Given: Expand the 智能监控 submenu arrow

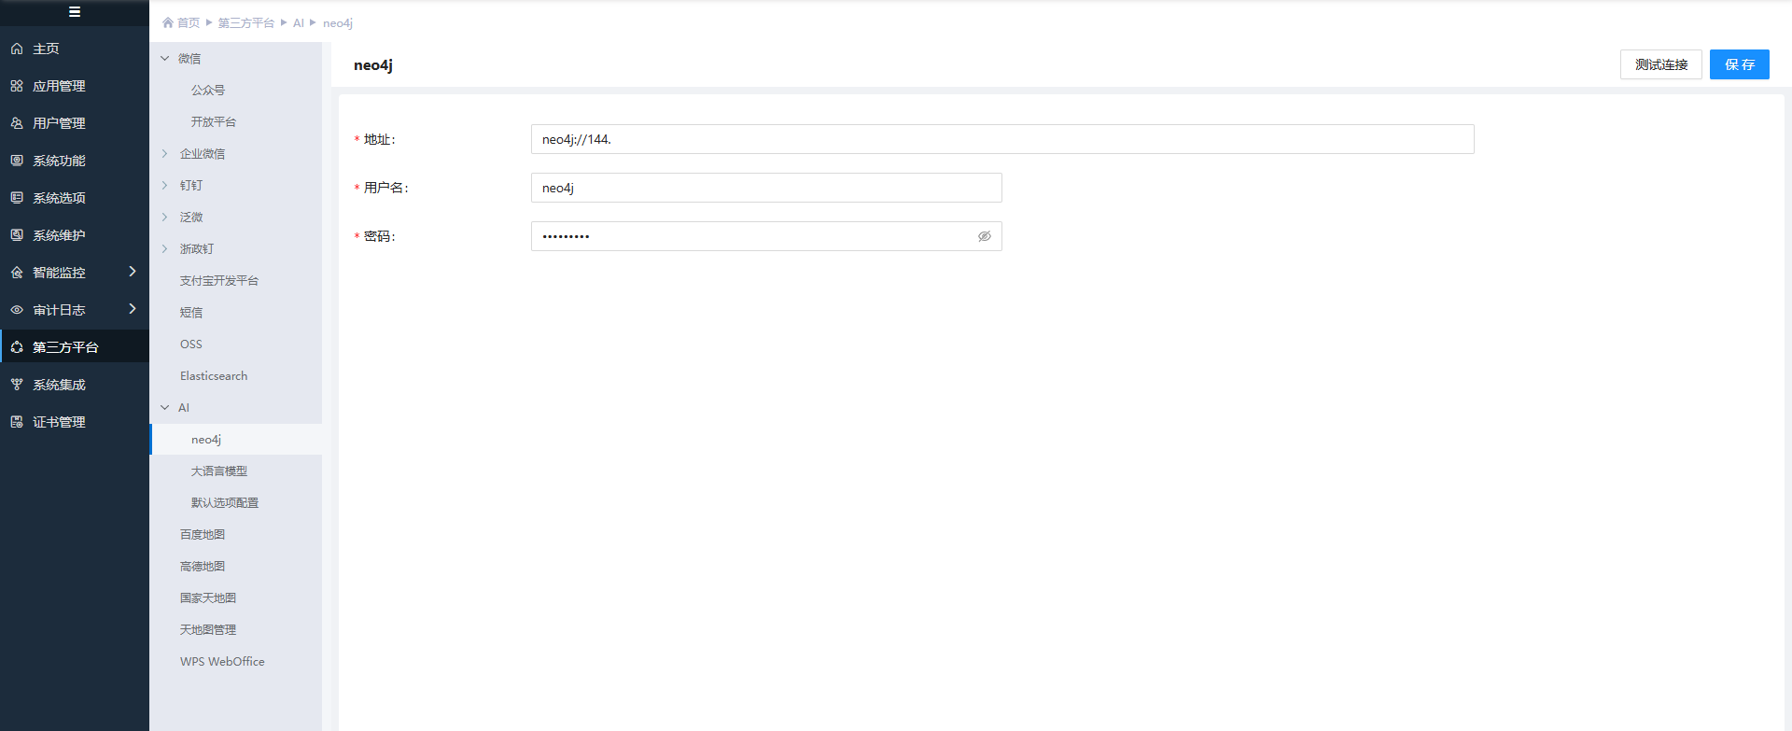Looking at the screenshot, I should (133, 272).
